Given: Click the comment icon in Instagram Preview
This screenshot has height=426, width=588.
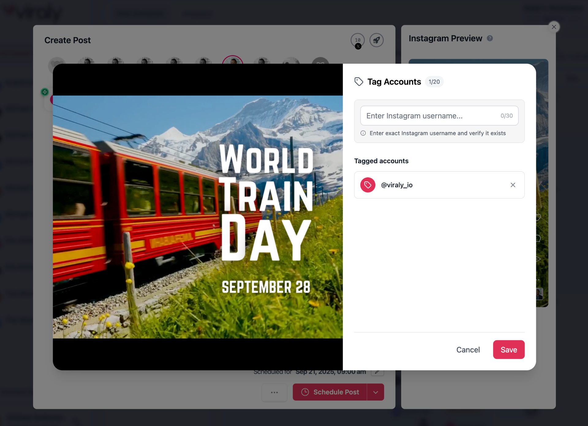Looking at the screenshot, I should pyautogui.click(x=538, y=238).
